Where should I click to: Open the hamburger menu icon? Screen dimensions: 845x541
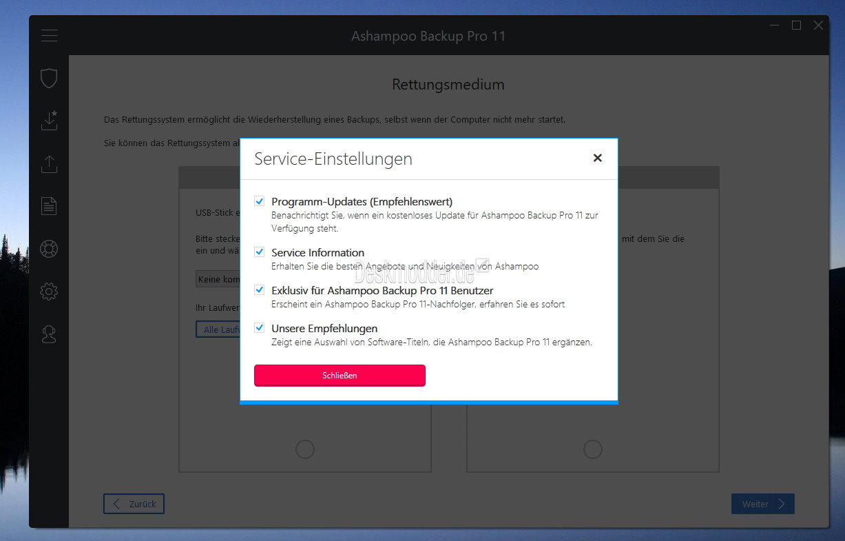[49, 35]
